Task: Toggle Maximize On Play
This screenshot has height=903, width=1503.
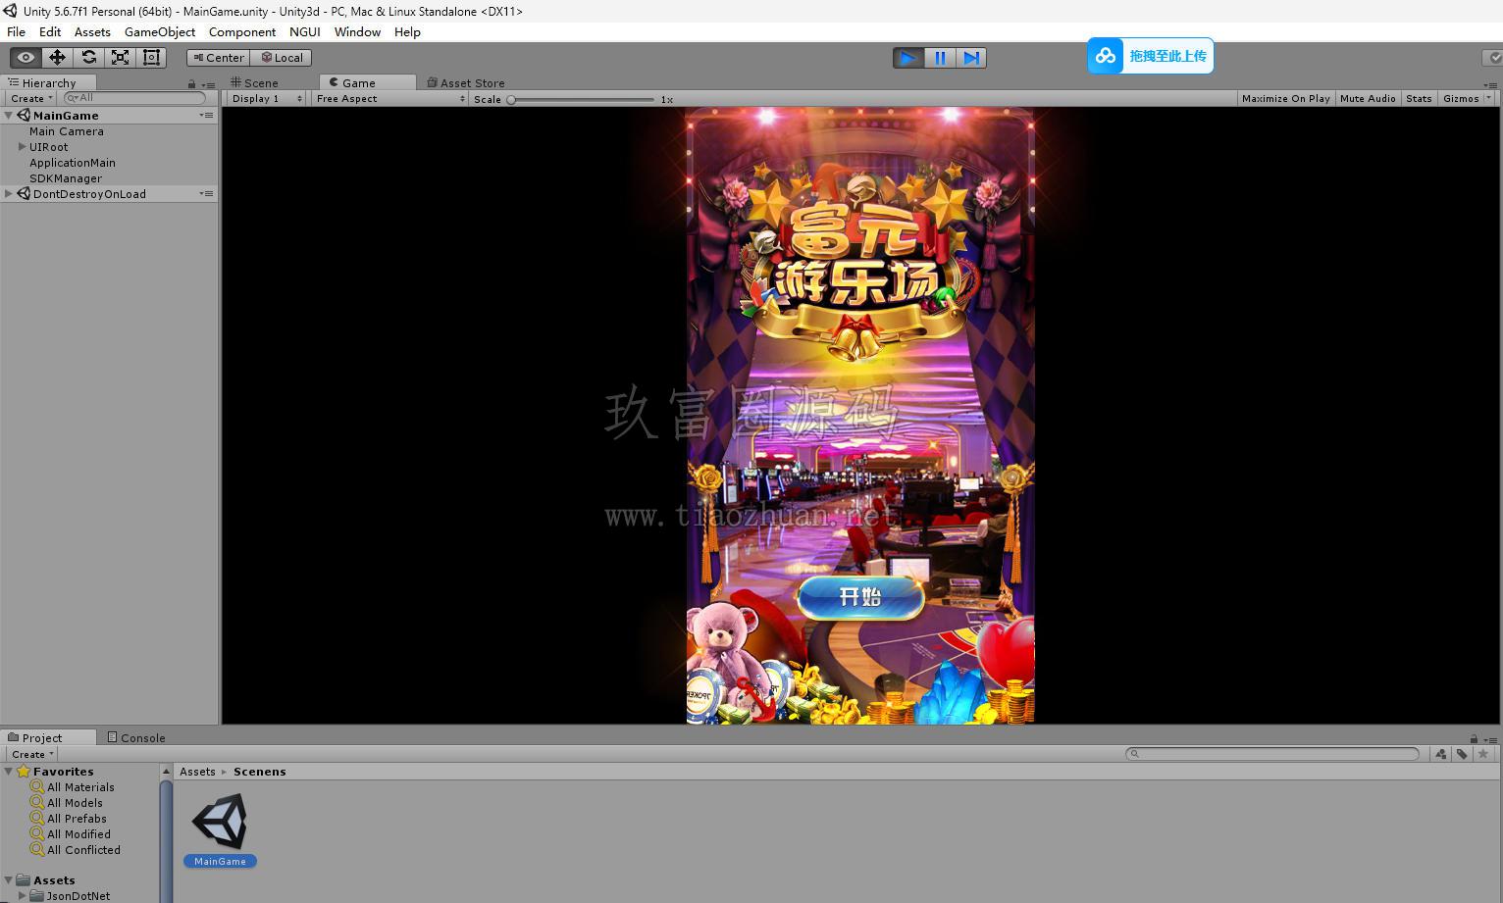Action: pyautogui.click(x=1285, y=99)
